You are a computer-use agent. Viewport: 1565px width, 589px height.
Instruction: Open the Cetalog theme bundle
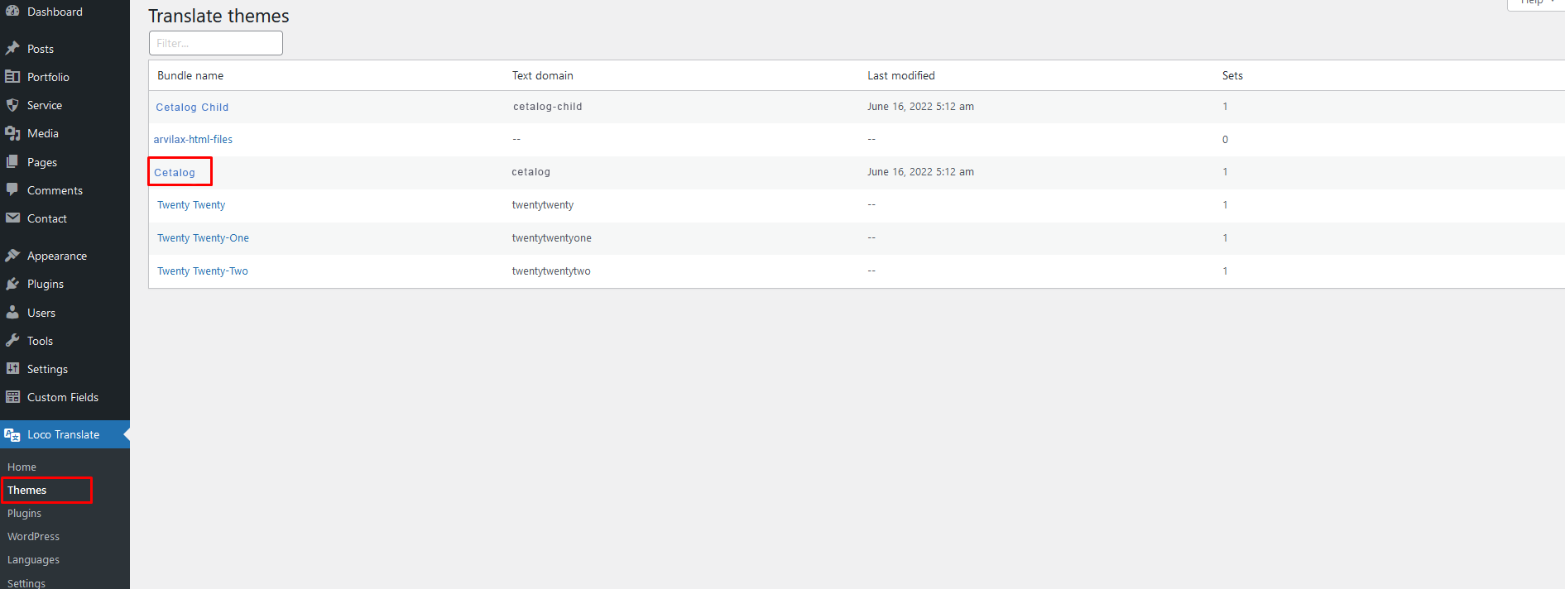coord(175,173)
